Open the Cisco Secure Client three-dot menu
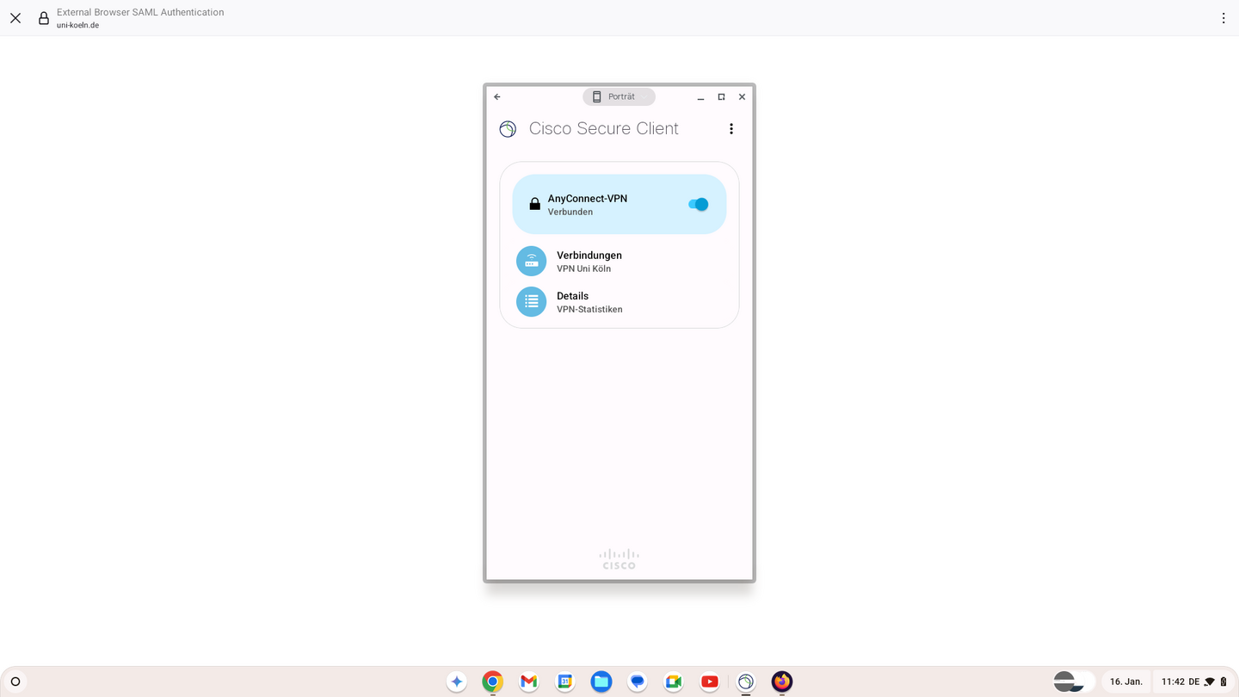Screen dimensions: 1239x697 pyautogui.click(x=731, y=129)
